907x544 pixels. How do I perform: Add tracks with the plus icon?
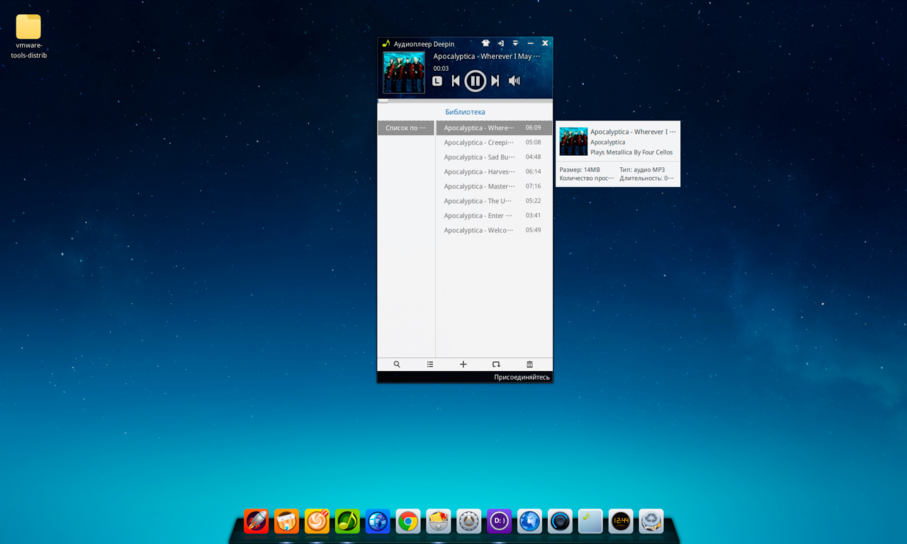(463, 365)
